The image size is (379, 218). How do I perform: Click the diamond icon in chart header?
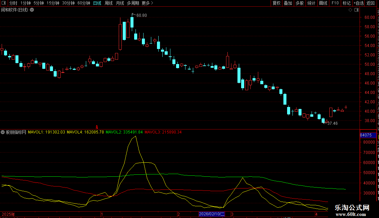pos(350,10)
